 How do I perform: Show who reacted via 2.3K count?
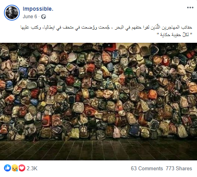(x=32, y=168)
